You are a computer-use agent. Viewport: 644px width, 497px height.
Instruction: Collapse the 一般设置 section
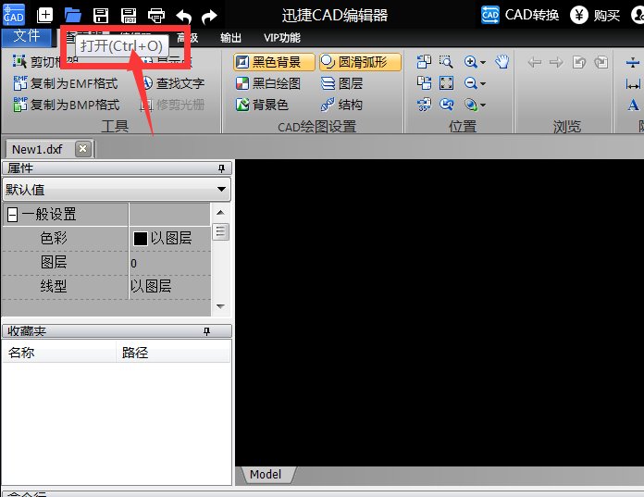tap(12, 214)
